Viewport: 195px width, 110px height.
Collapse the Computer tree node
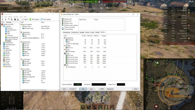coord(2,26)
